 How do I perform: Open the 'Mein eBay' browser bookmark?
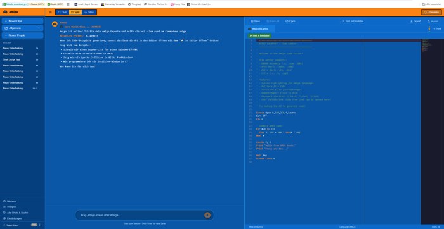click(114, 4)
